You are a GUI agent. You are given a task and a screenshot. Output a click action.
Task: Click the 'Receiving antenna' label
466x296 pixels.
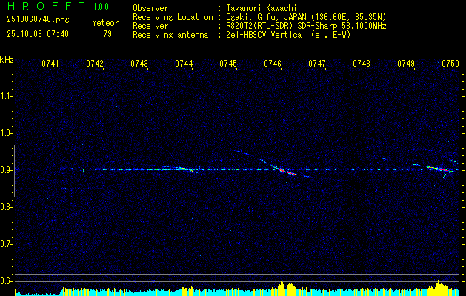[170, 35]
